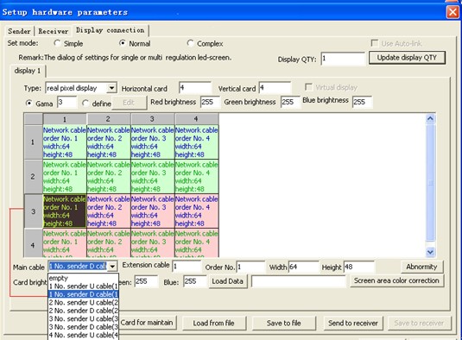The height and width of the screenshot is (340, 462).
Task: Click the Save to file button
Action: click(284, 324)
